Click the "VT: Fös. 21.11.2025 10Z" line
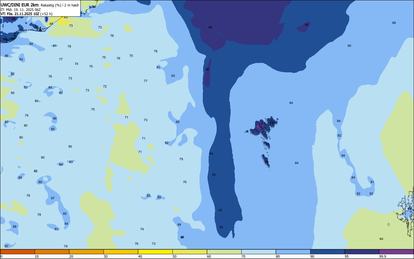Image resolution: width=414 pixels, height=259 pixels. coord(20,14)
